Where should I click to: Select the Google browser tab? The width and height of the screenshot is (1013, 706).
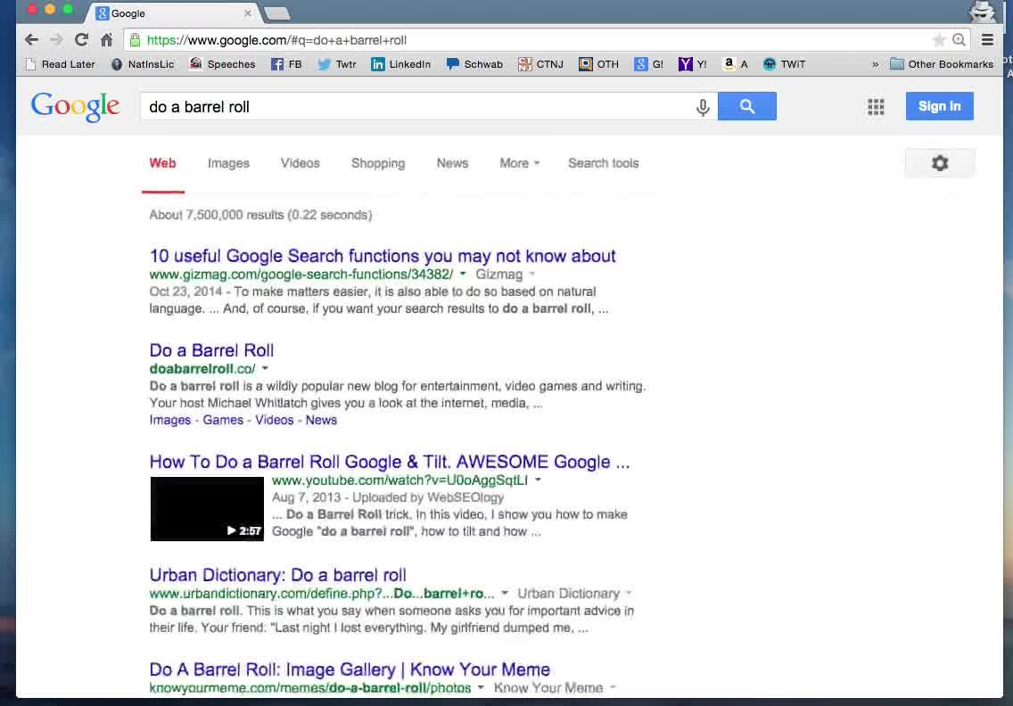point(173,12)
